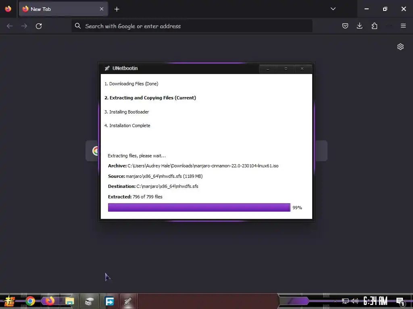The image size is (413, 309).
Task: Click the search magnifier in the address bar
Action: tap(78, 26)
